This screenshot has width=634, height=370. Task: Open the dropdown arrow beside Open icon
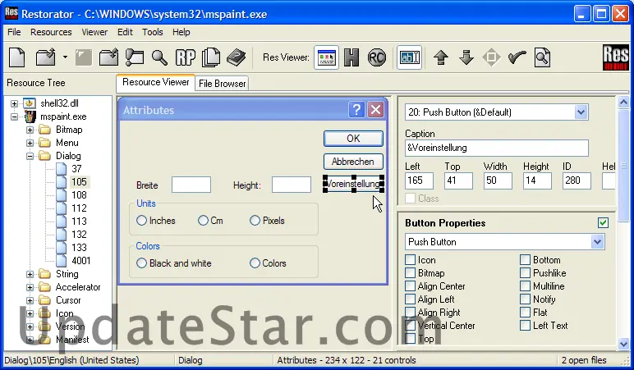[65, 57]
